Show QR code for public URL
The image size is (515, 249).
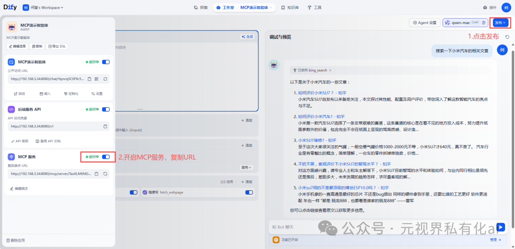click(96, 79)
